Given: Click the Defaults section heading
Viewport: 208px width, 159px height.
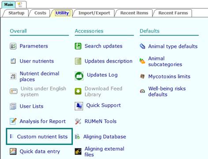Looking at the screenshot, I should [150, 31].
